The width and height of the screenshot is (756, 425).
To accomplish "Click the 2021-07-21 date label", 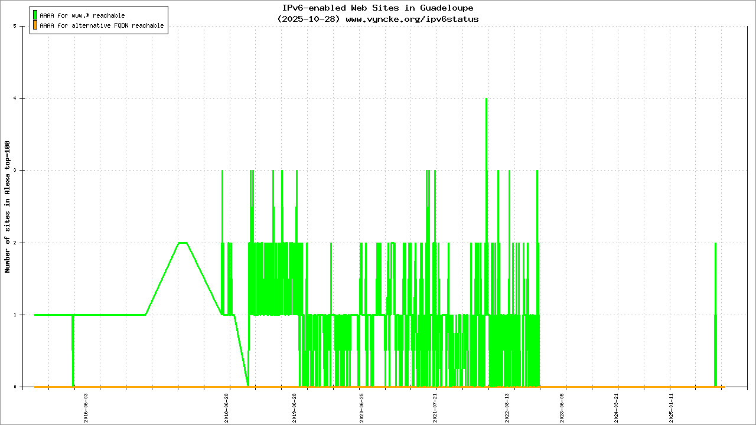I will click(435, 407).
